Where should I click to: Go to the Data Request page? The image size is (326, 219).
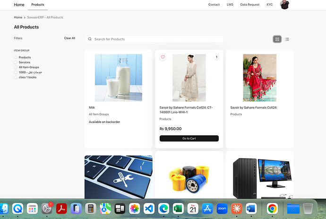click(250, 5)
